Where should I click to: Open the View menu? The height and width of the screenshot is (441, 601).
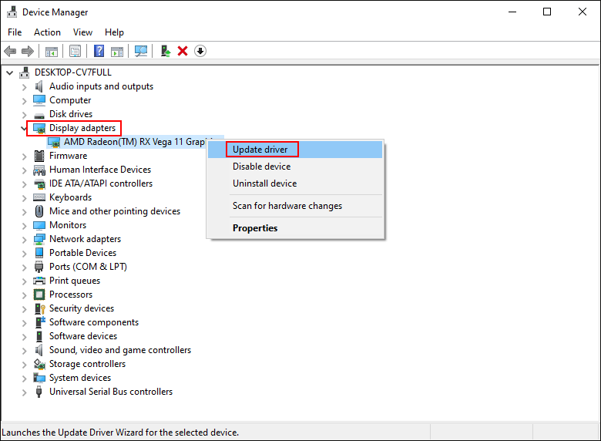tap(82, 32)
